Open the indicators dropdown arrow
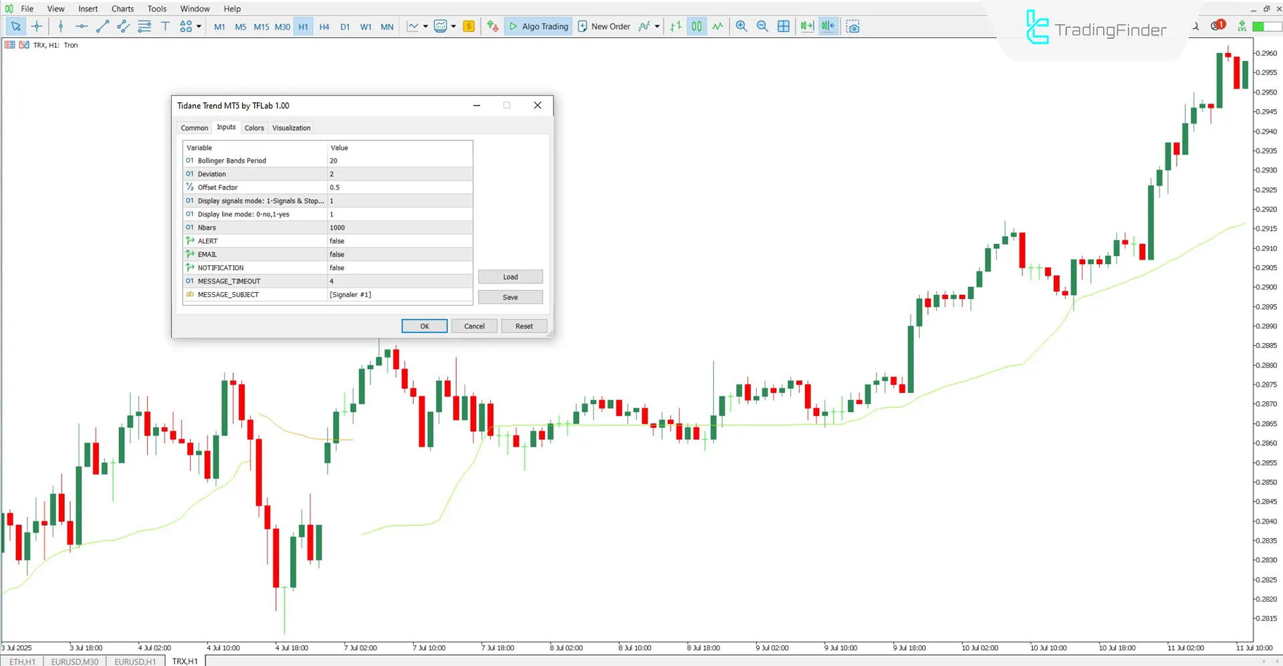The width and height of the screenshot is (1283, 666). click(453, 26)
